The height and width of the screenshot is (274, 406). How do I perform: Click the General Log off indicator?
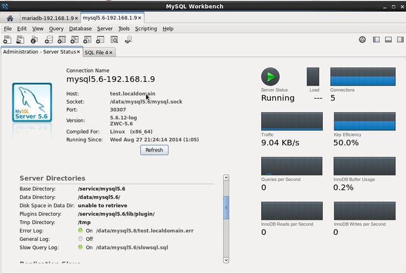[81, 238]
